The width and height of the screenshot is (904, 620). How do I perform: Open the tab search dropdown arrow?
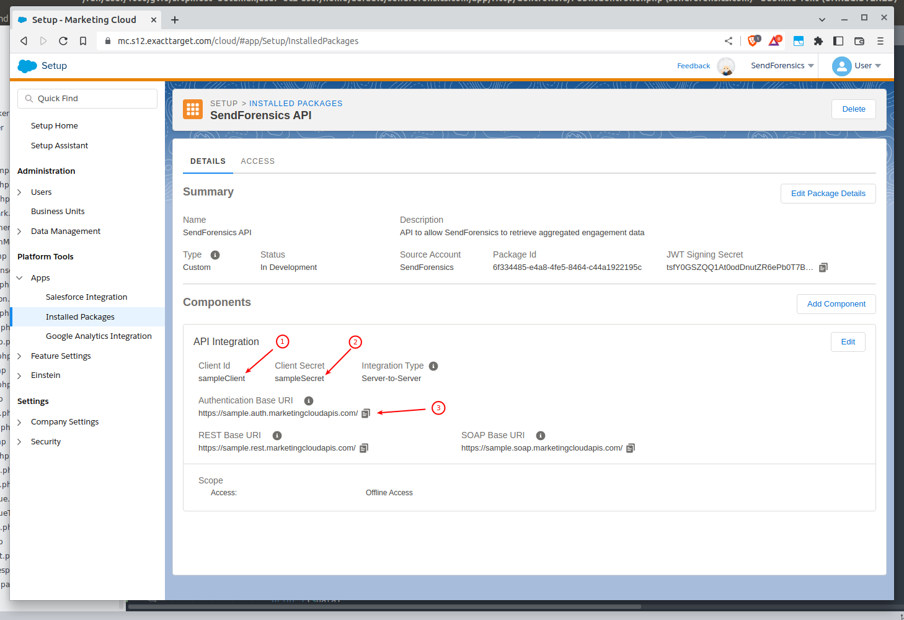(x=822, y=20)
